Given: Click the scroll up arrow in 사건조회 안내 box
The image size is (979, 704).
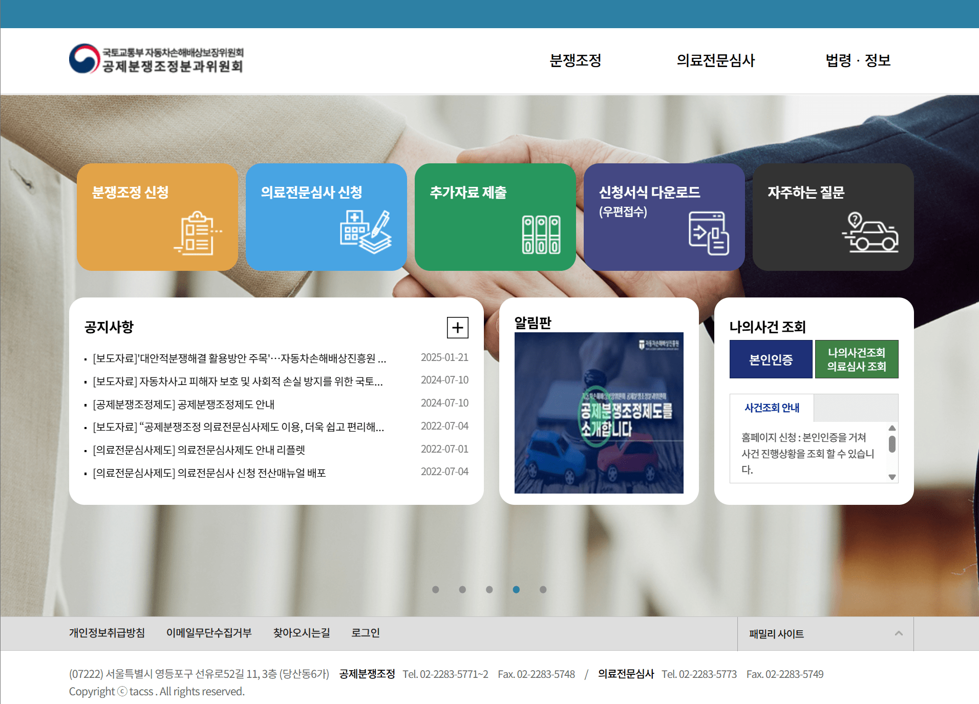Looking at the screenshot, I should (892, 428).
